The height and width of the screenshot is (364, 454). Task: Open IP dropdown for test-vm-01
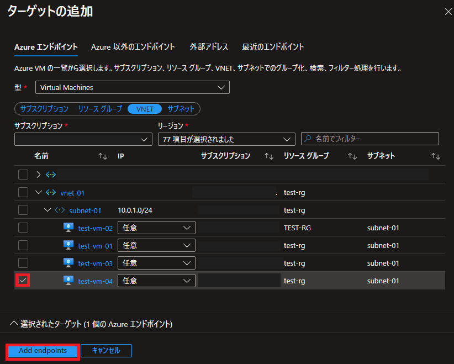[156, 245]
